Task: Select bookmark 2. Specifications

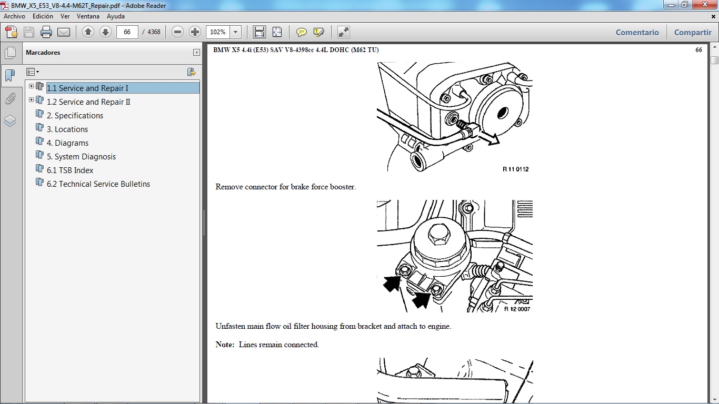Action: point(75,116)
